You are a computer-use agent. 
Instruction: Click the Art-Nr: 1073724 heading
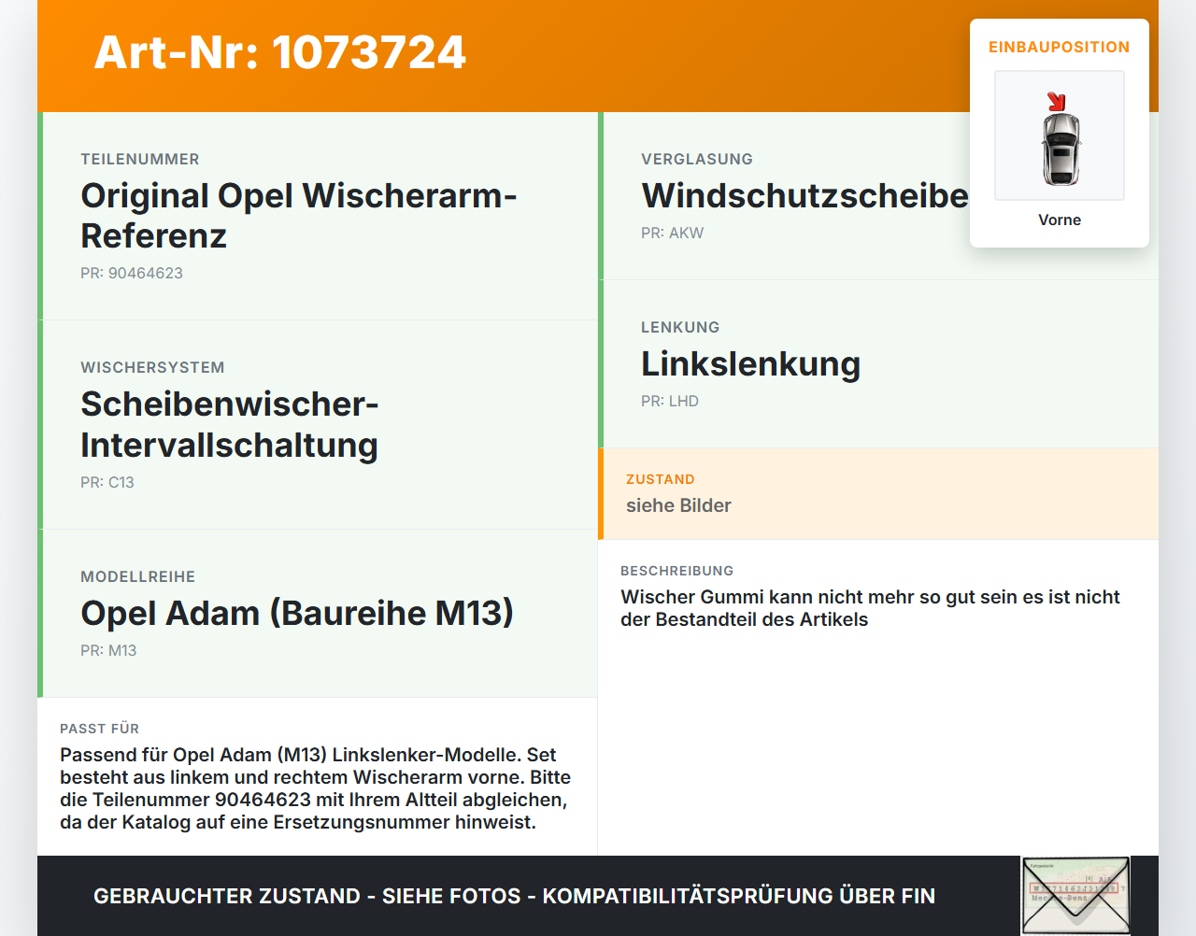[279, 52]
